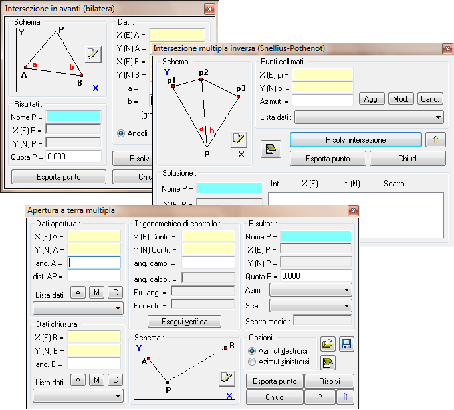Click the pencil icon in the Snellius-Pothenot schema
The image size is (454, 410).
point(239,139)
